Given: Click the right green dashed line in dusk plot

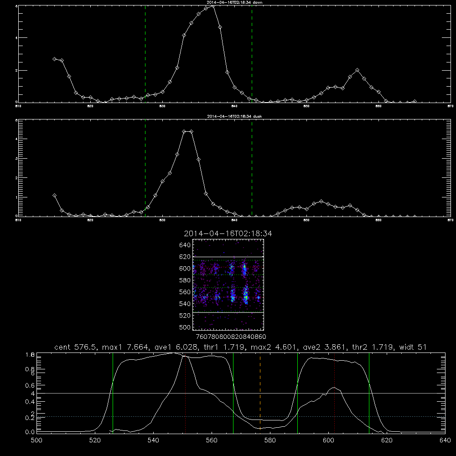Looking at the screenshot, I should (x=252, y=168).
